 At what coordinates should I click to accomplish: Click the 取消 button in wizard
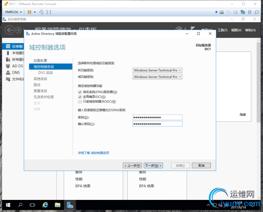[201, 165]
